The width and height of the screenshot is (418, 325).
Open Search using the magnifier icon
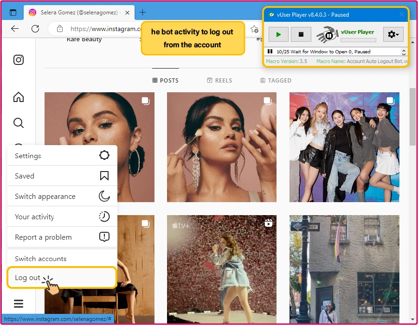coord(19,123)
